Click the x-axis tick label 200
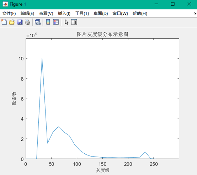This screenshot has width=197, height=175. click(128, 164)
